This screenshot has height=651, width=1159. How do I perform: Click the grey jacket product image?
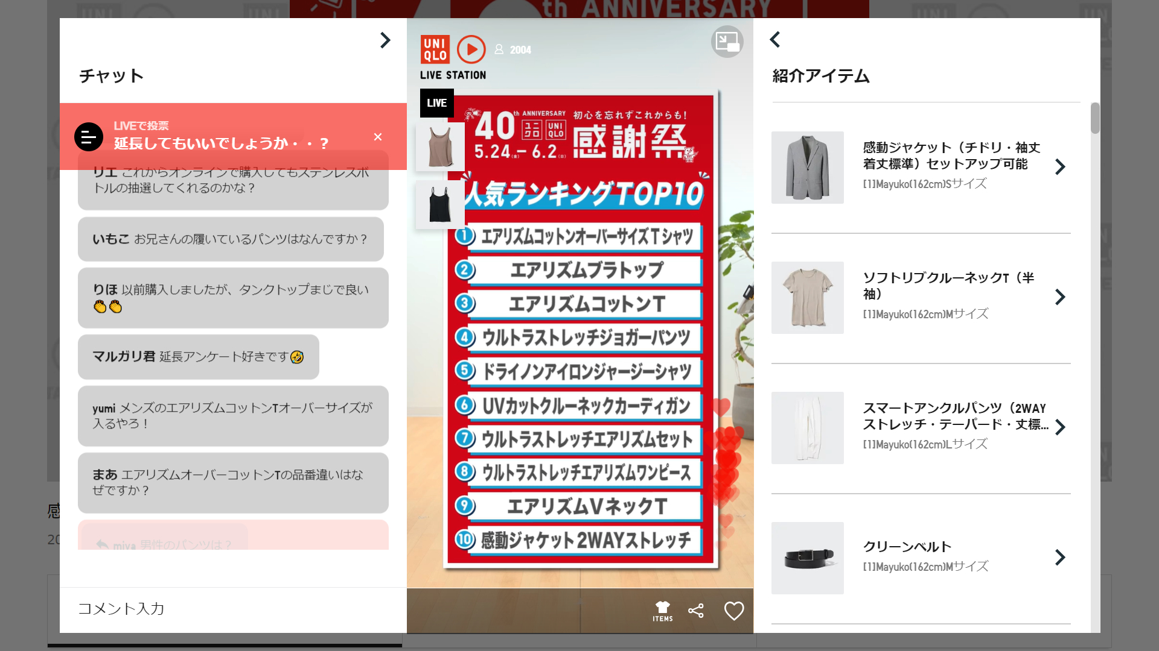click(807, 168)
